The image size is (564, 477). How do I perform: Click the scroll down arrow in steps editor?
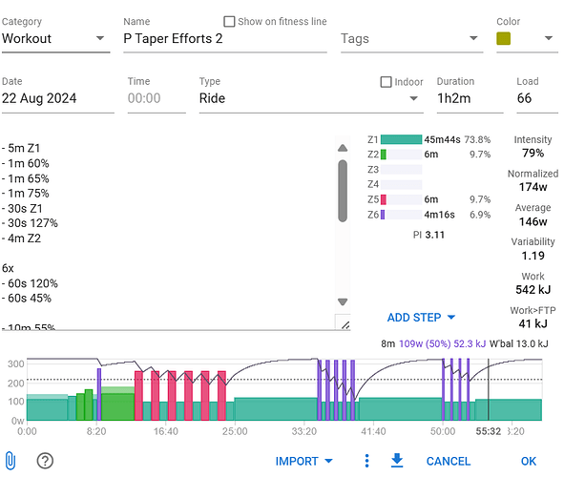343,301
